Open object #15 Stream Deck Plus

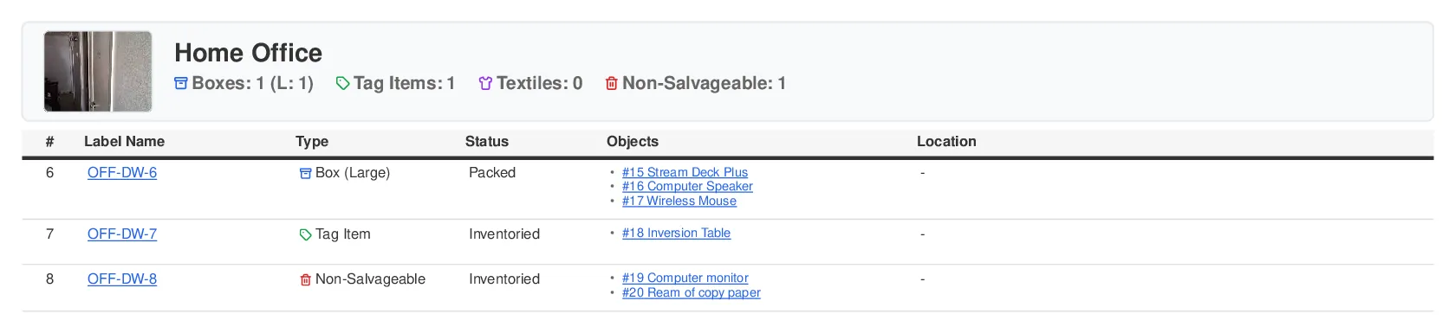coord(685,172)
